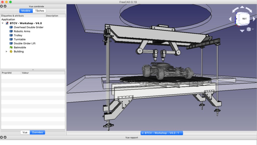This screenshot has width=257, height=145.
Task: Rotate view up with top cube arrow
Action: coord(242,7)
